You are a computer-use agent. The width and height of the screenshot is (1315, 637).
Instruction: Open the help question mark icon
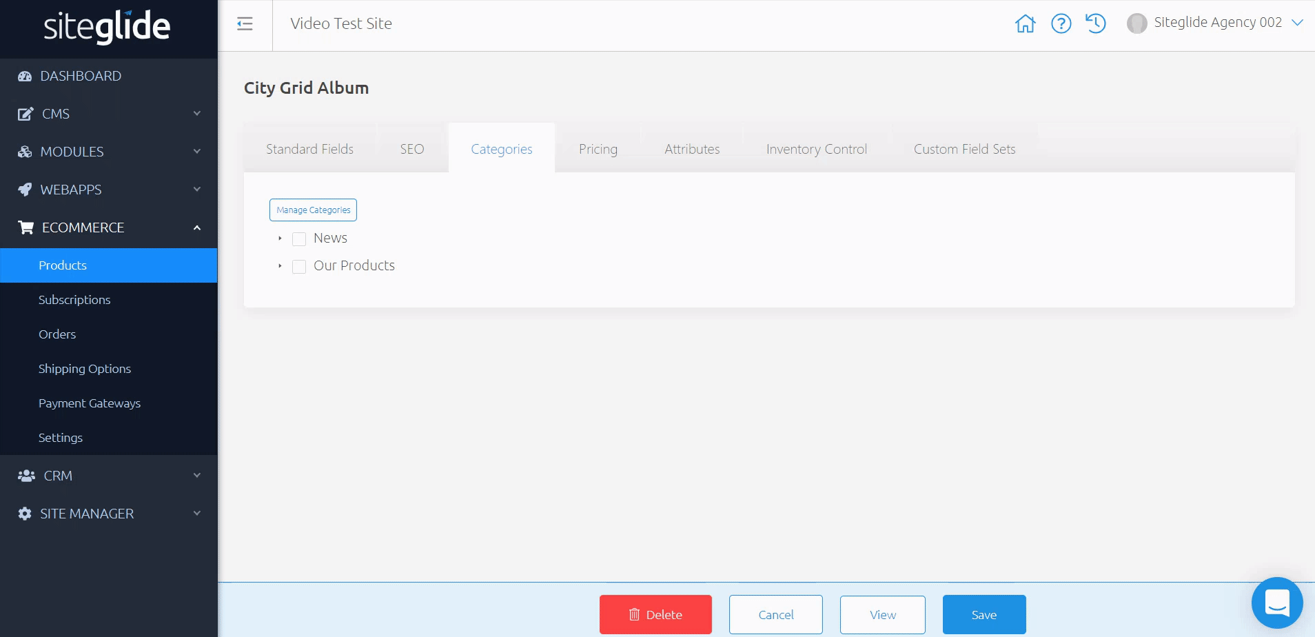[1061, 23]
